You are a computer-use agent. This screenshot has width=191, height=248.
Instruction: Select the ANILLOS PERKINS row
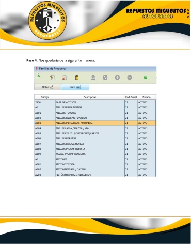(95, 138)
